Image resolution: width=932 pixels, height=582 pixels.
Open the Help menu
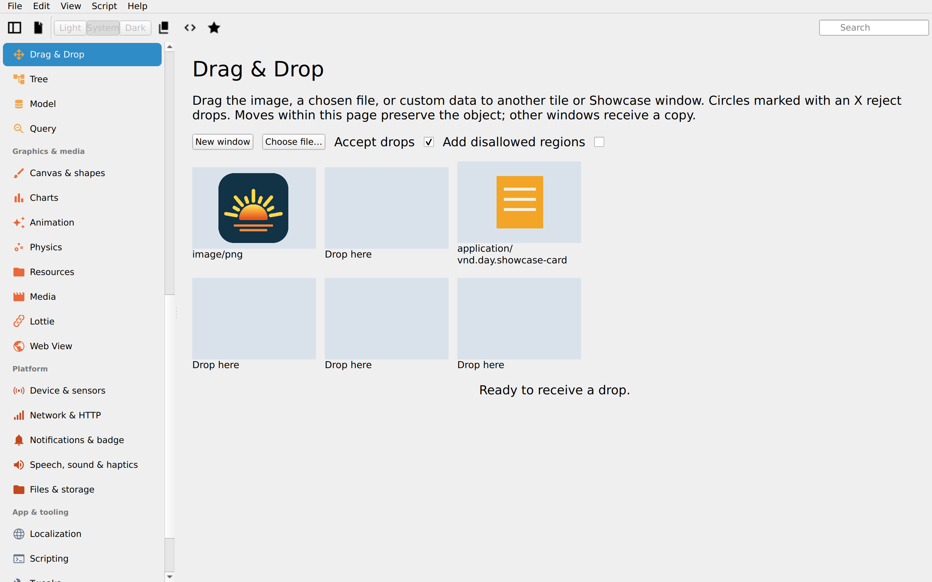pyautogui.click(x=138, y=6)
